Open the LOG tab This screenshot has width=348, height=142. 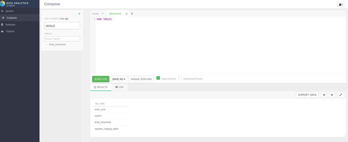pos(119,87)
